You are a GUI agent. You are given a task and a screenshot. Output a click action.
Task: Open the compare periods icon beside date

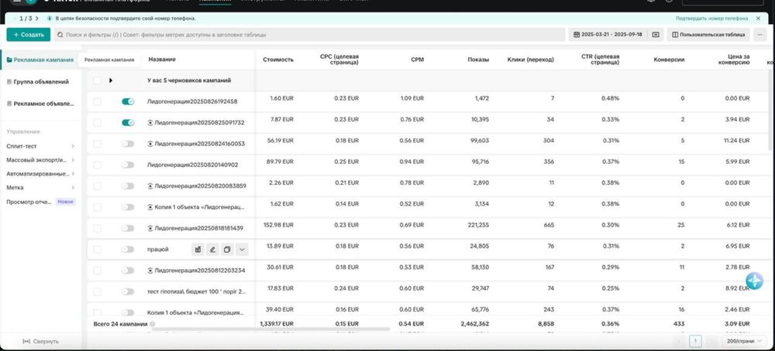pos(656,35)
